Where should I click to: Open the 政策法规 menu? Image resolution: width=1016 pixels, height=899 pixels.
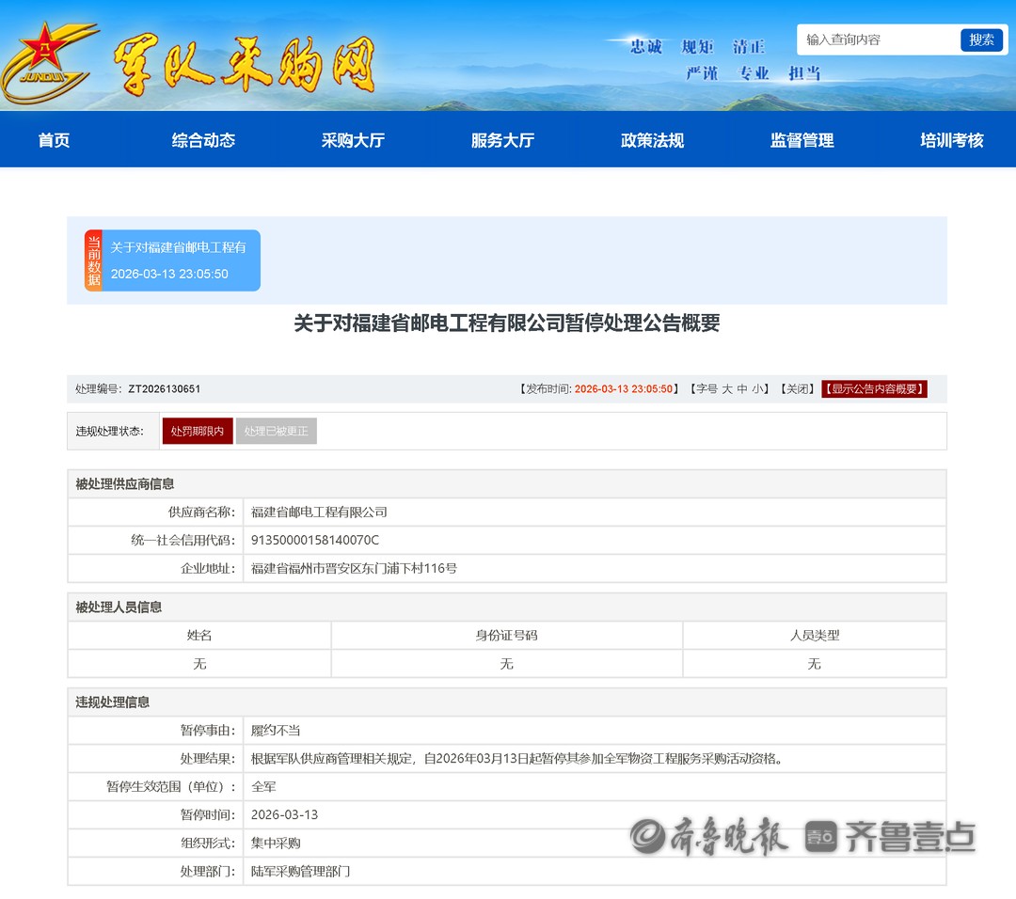[652, 140]
